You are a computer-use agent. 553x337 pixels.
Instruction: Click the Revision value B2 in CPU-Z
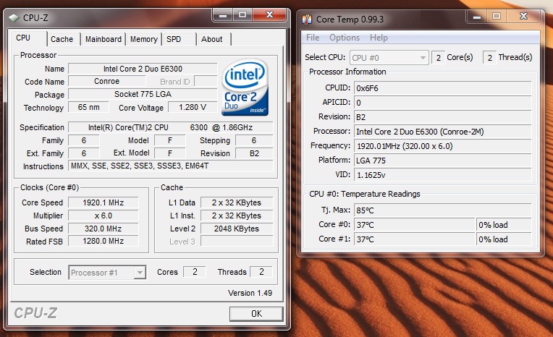click(x=254, y=153)
